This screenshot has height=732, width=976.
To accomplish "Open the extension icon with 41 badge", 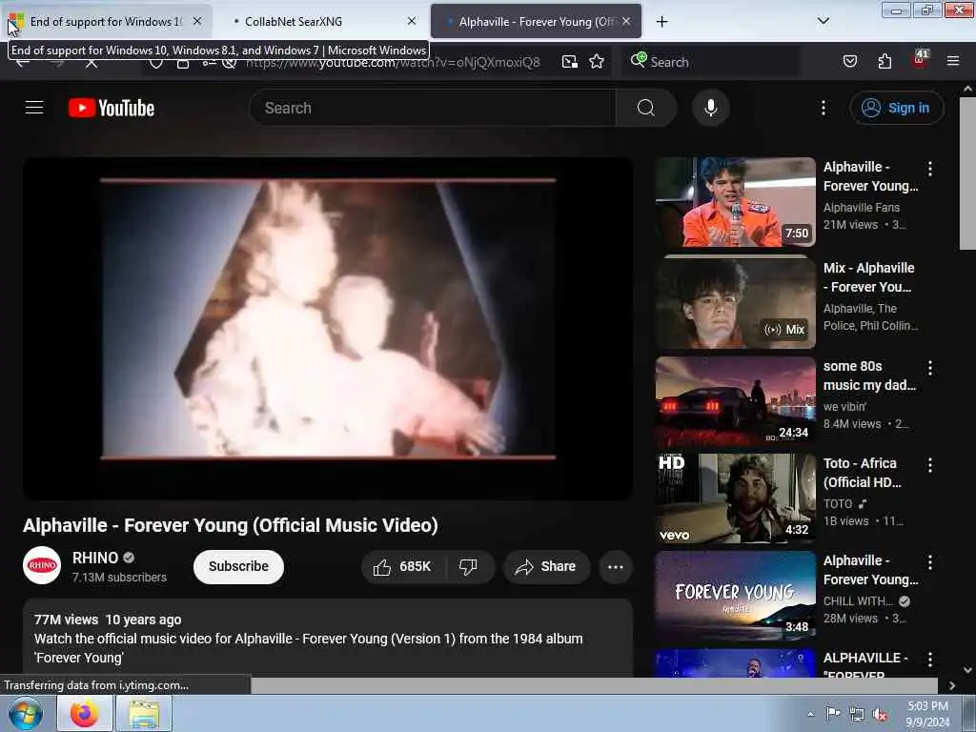I will click(x=920, y=60).
